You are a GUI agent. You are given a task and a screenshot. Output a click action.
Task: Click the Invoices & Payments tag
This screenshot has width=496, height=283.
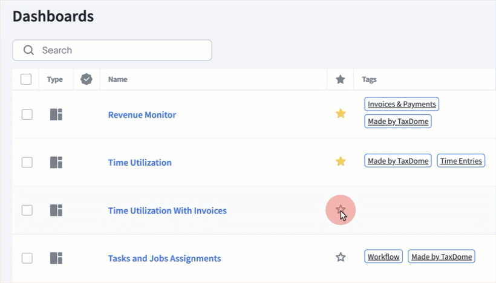[x=402, y=104]
